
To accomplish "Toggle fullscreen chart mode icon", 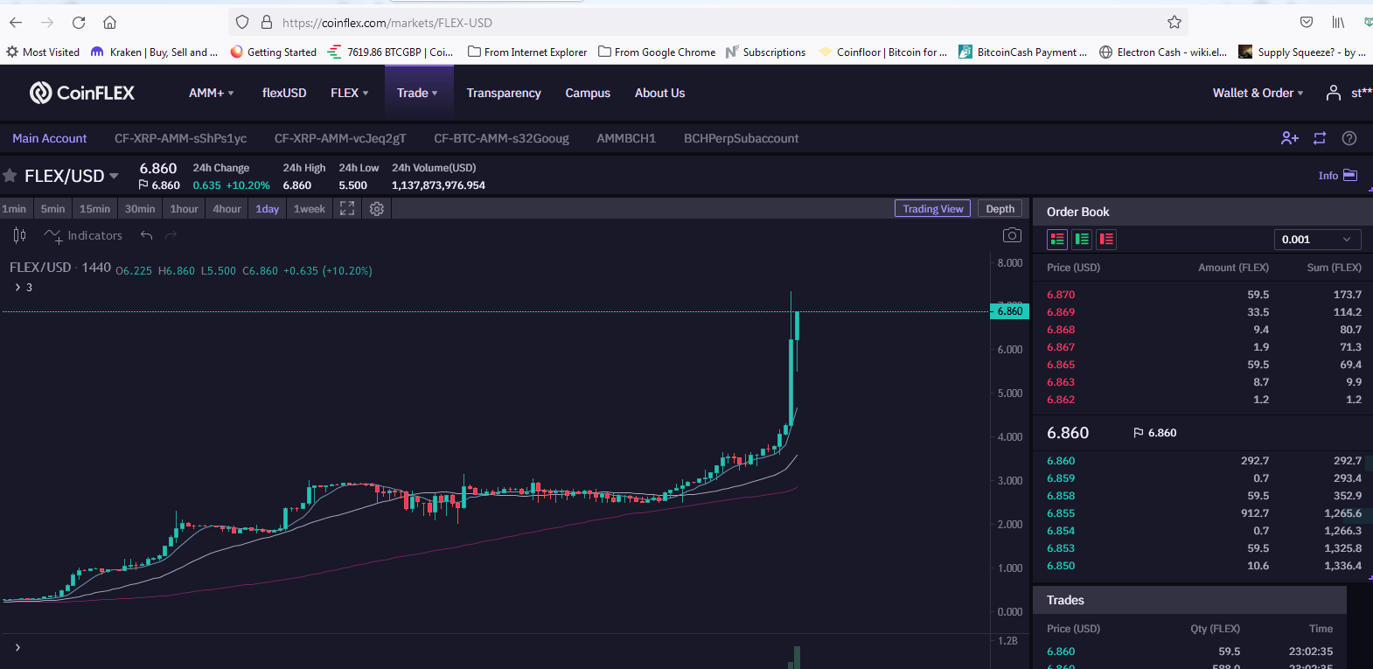I will click(x=347, y=209).
